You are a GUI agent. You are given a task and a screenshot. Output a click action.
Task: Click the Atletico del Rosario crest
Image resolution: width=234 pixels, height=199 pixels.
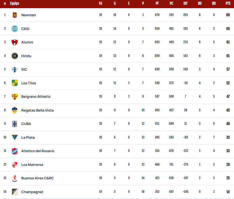(15, 151)
